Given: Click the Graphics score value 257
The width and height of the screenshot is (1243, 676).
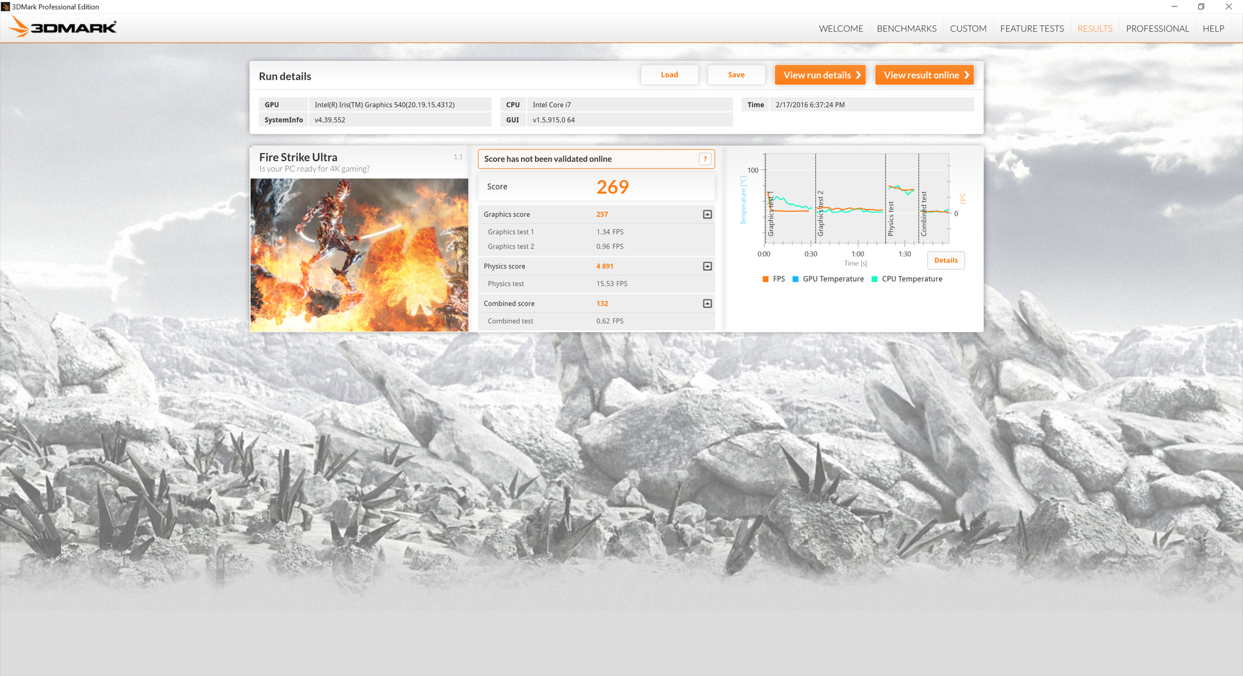Looking at the screenshot, I should (602, 214).
